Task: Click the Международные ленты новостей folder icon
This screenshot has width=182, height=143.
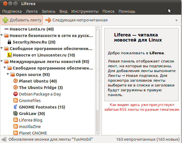Action: (x=6, y=62)
